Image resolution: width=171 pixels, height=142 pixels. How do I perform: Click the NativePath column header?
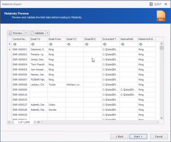129,39
